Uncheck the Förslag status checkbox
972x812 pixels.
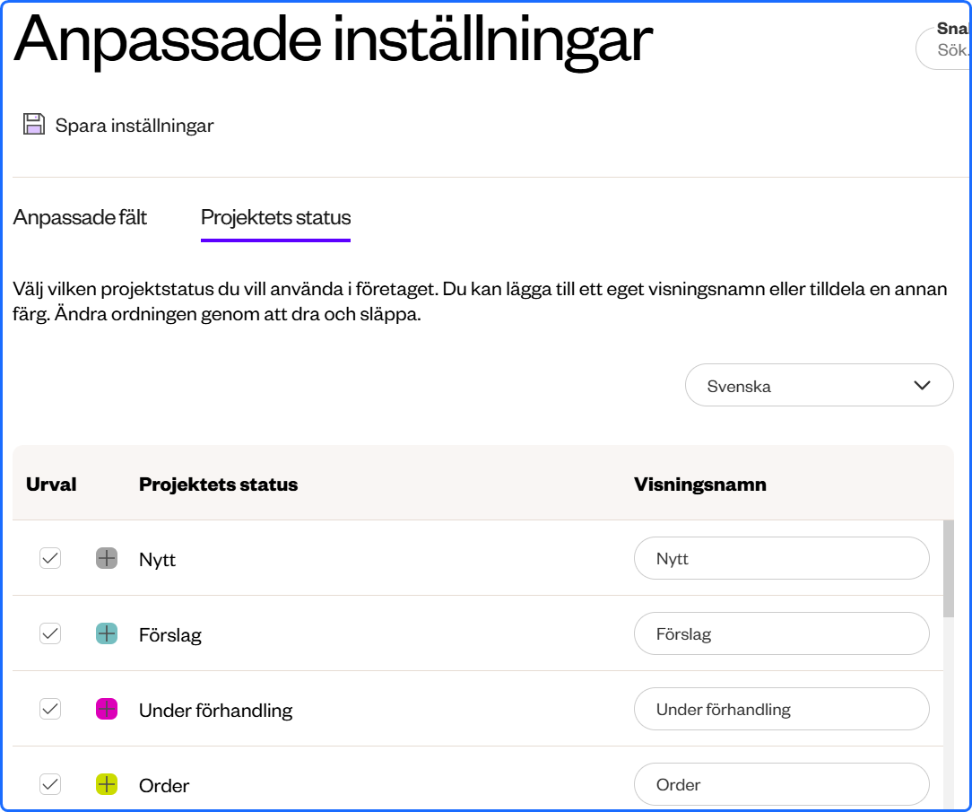tap(50, 634)
